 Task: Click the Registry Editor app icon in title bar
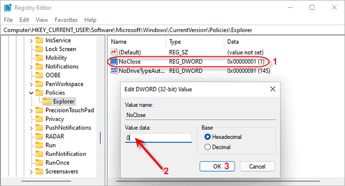(8, 8)
